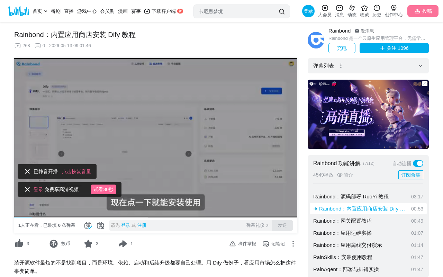443x277 pixels.
Task: Click the 投稿 upload button
Action: (423, 11)
